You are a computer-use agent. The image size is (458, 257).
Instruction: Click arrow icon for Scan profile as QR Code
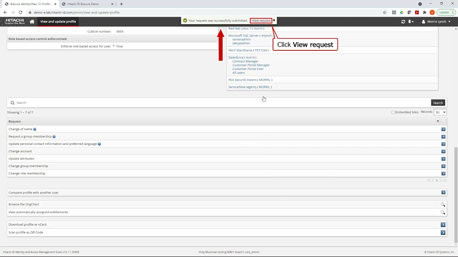click(443, 232)
